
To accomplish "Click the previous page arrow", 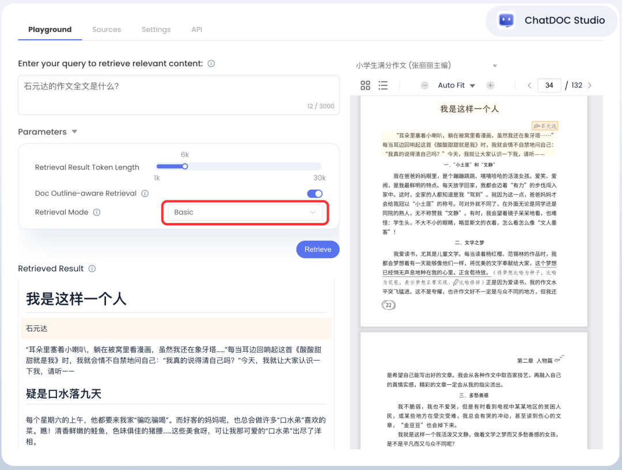I will 529,85.
